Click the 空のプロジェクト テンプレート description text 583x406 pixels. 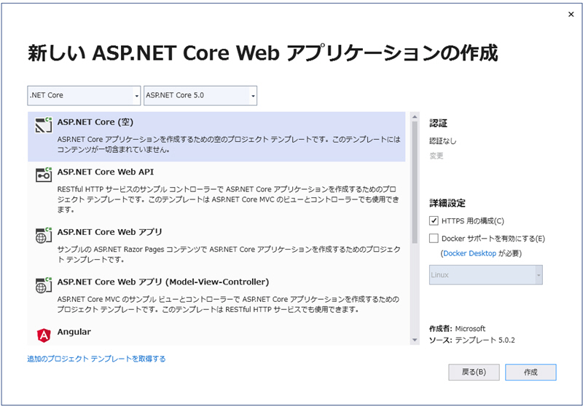(229, 144)
